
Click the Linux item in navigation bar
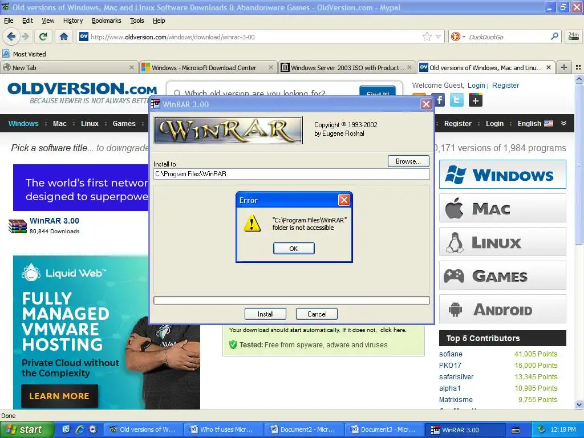pyautogui.click(x=90, y=123)
